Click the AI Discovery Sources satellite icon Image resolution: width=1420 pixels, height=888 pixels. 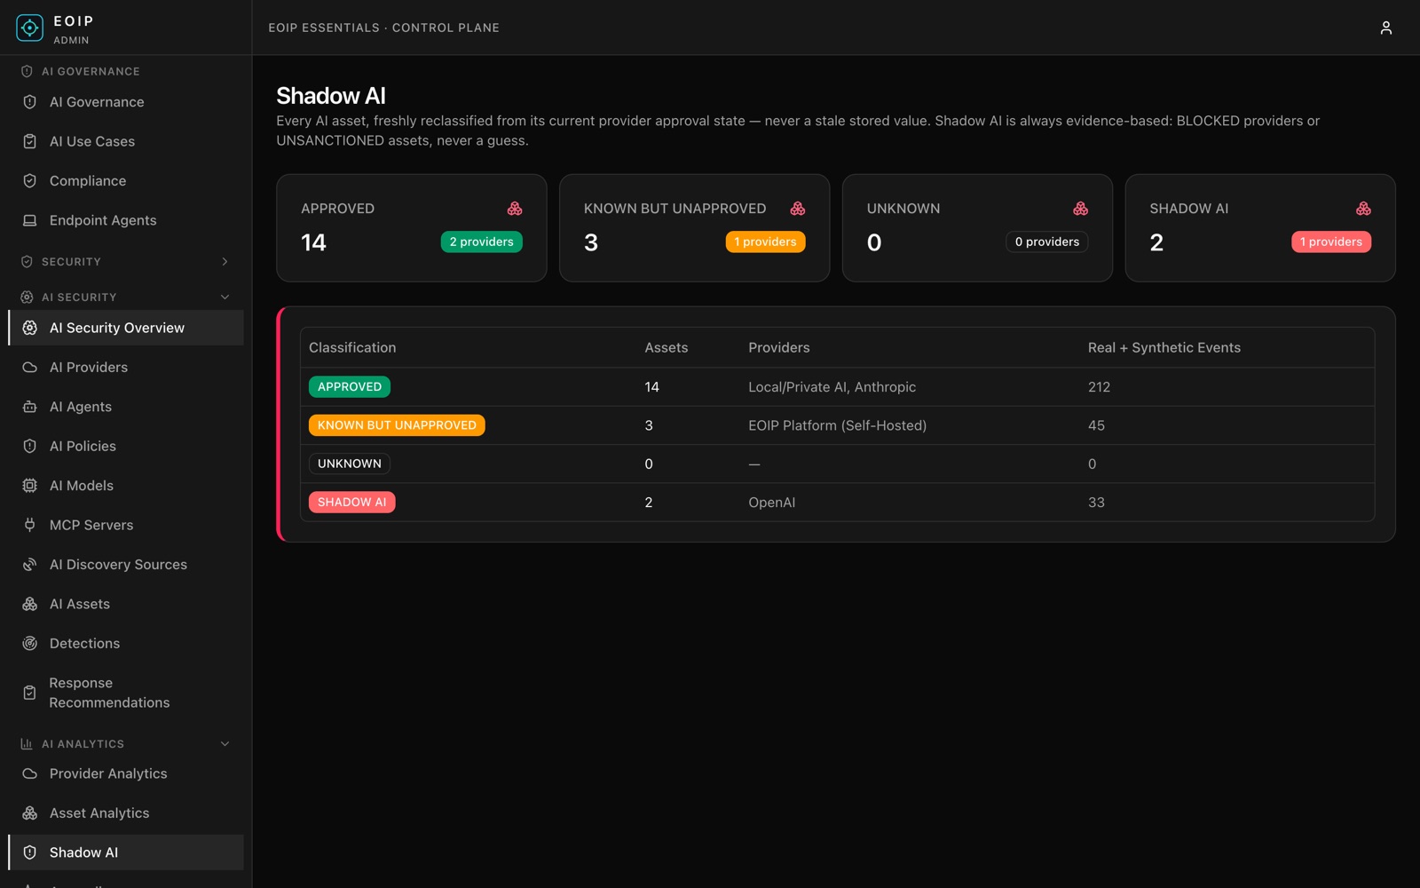click(29, 565)
